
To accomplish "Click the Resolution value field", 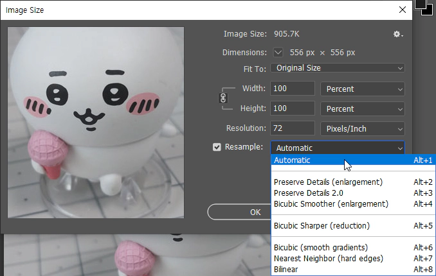I will tap(293, 128).
